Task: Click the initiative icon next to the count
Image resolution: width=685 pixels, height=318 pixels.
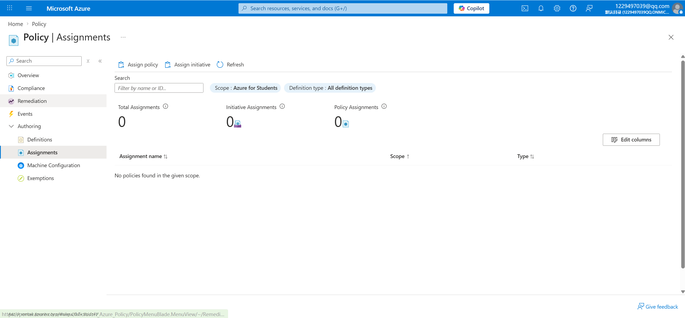Action: coord(238,124)
